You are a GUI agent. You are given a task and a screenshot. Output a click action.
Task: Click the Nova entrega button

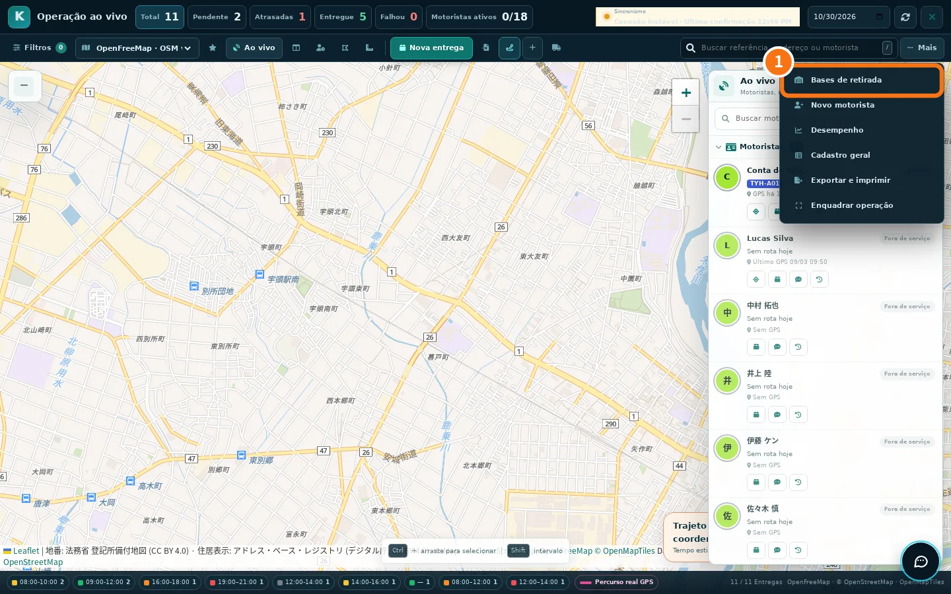(431, 48)
